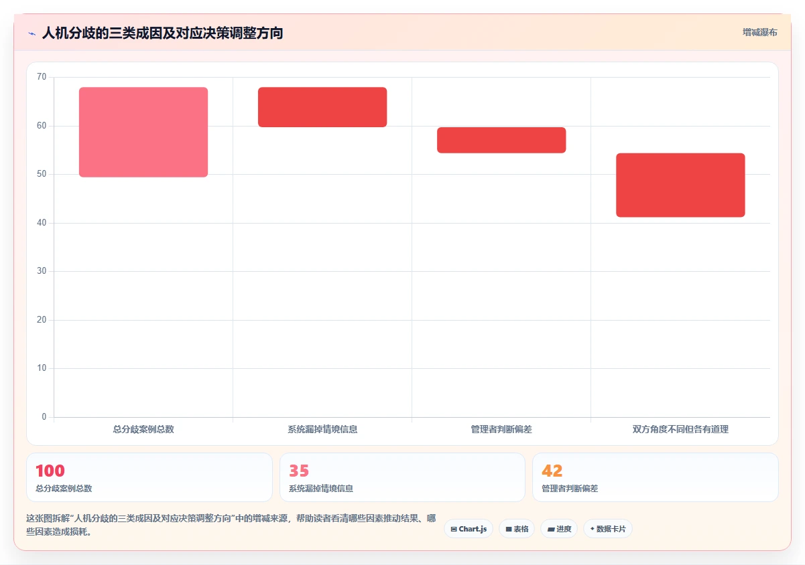Click x-axis label 双方角度不同但各有道理
805x565 pixels.
(x=680, y=429)
